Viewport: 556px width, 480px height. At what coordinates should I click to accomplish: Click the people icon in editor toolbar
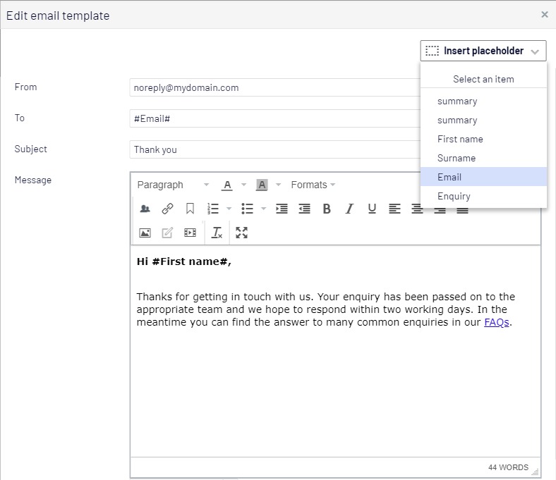click(x=145, y=209)
